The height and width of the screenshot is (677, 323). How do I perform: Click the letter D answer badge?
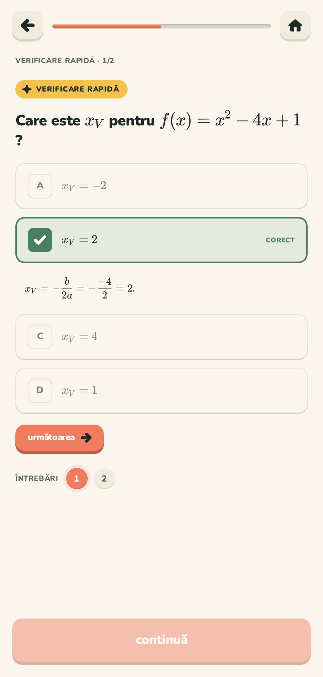tap(40, 391)
